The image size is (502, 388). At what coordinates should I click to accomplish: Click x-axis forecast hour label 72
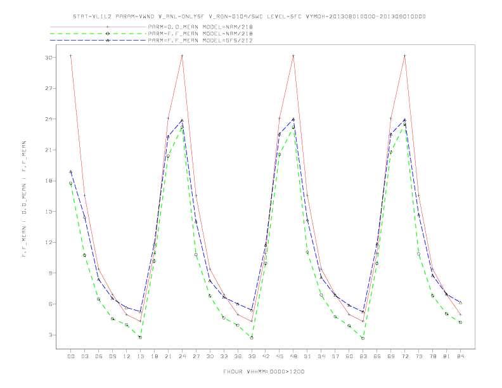pyautogui.click(x=405, y=356)
